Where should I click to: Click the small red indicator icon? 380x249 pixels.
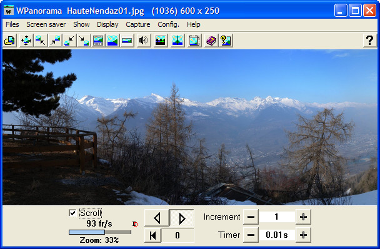[135, 224]
